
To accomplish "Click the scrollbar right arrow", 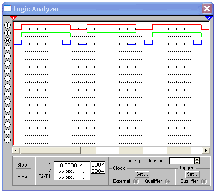I will [206, 150].
